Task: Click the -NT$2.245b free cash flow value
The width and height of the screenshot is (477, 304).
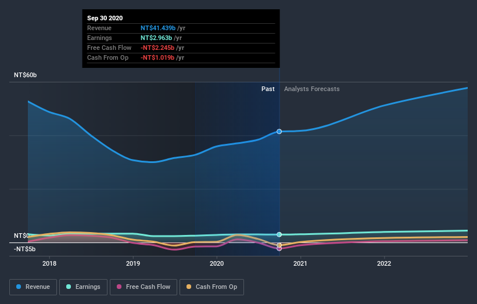Action: tap(157, 48)
